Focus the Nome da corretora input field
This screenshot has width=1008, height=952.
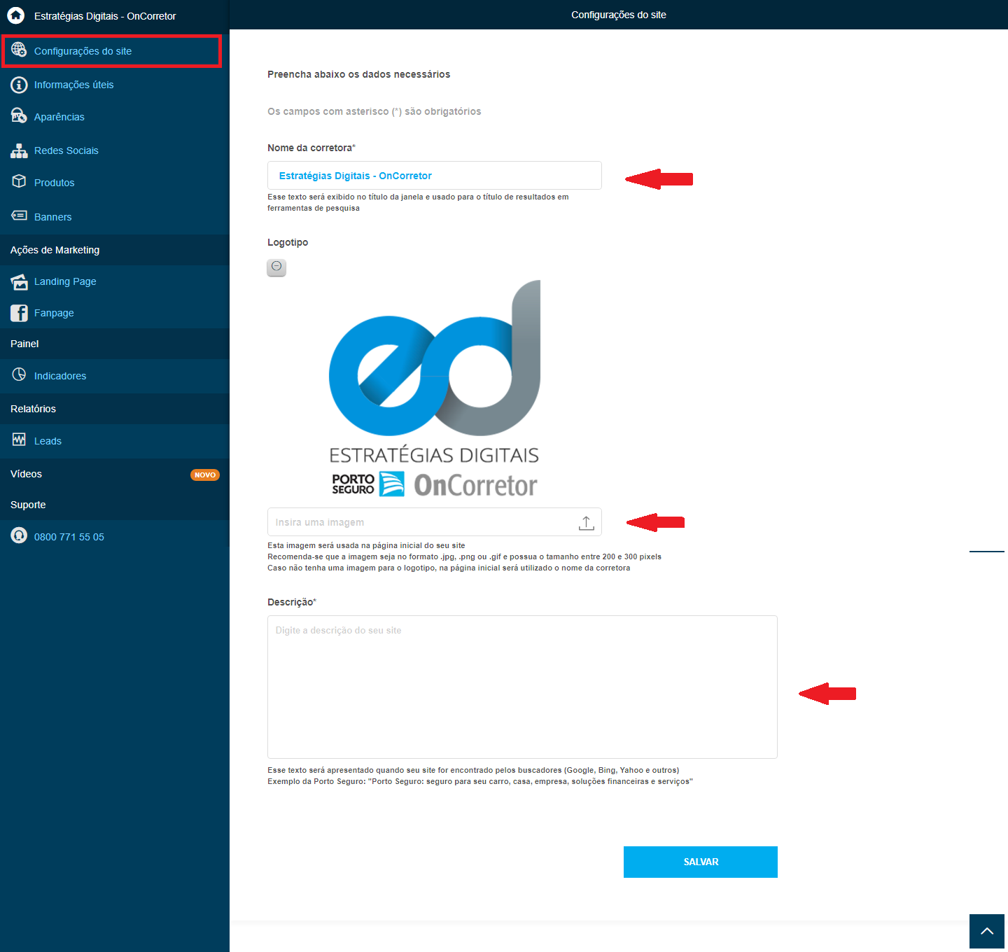click(x=435, y=176)
